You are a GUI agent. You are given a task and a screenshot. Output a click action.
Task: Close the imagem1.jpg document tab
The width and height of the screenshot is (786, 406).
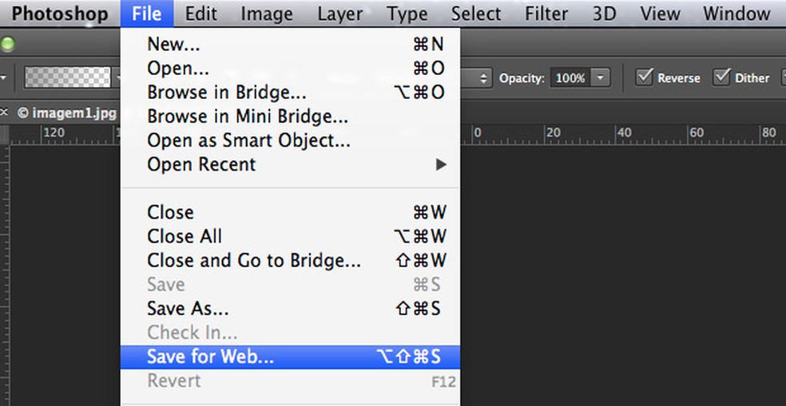click(x=4, y=112)
